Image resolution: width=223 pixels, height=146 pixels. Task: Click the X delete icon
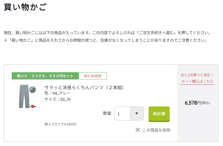point(138,130)
